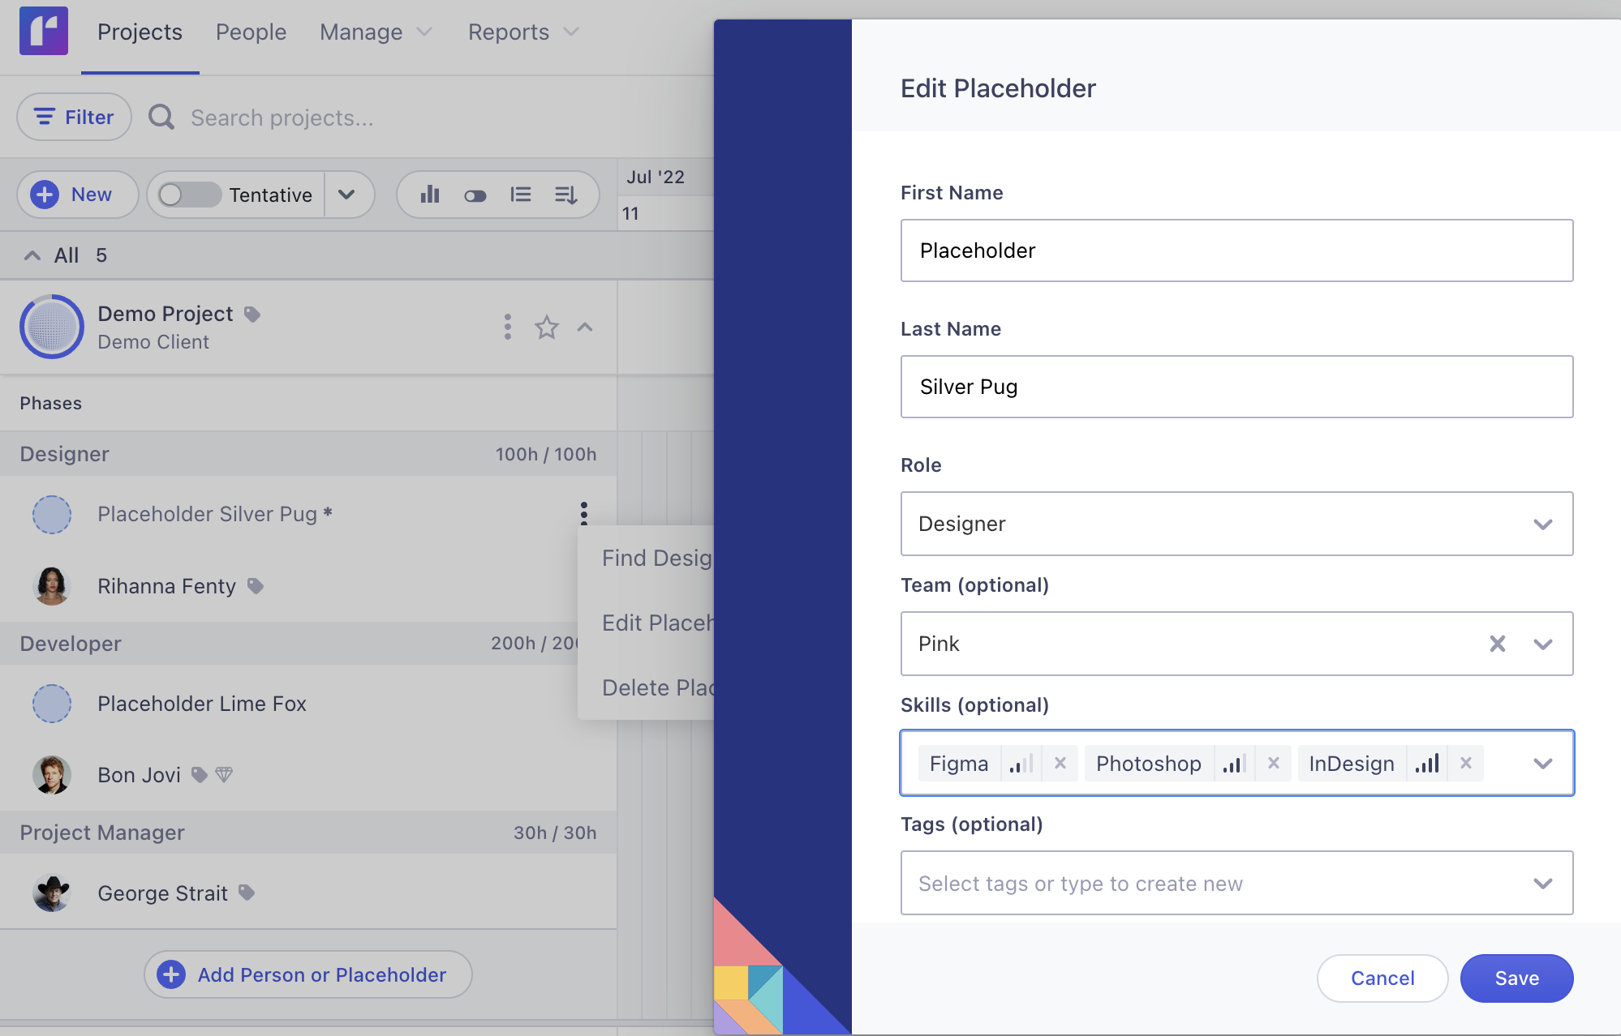Save the placeholder edits
1621x1036 pixels.
click(1516, 978)
